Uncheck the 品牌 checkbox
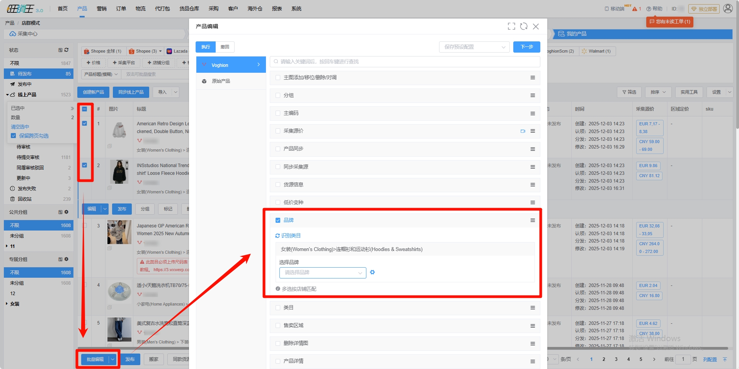This screenshot has width=739, height=369. pyautogui.click(x=278, y=220)
